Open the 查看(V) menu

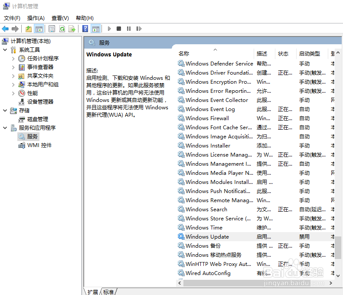coord(60,18)
